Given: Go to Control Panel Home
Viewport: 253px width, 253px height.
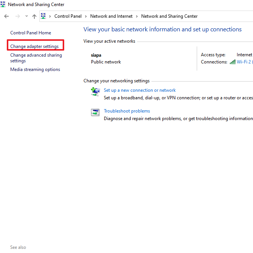Looking at the screenshot, I should (x=31, y=33).
